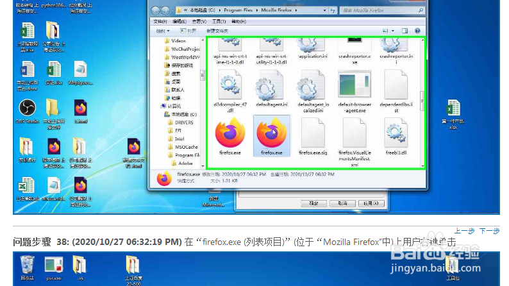Image resolution: width=509 pixels, height=286 pixels.
Task: Select the .vs folder desktop icon
Action: 80,268
